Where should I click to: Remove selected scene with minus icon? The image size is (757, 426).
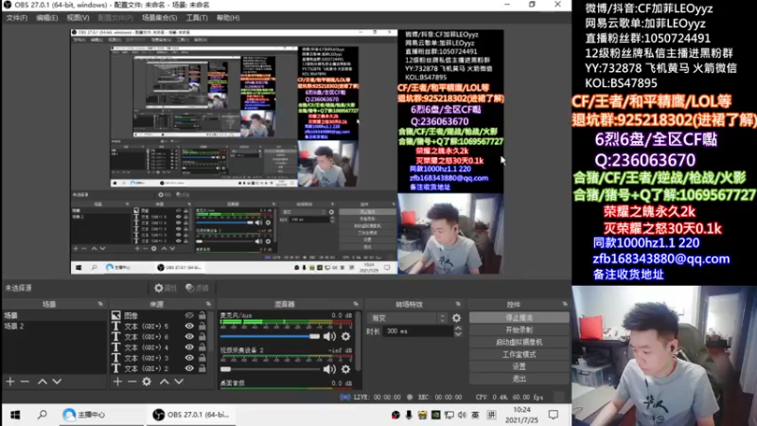(25, 382)
